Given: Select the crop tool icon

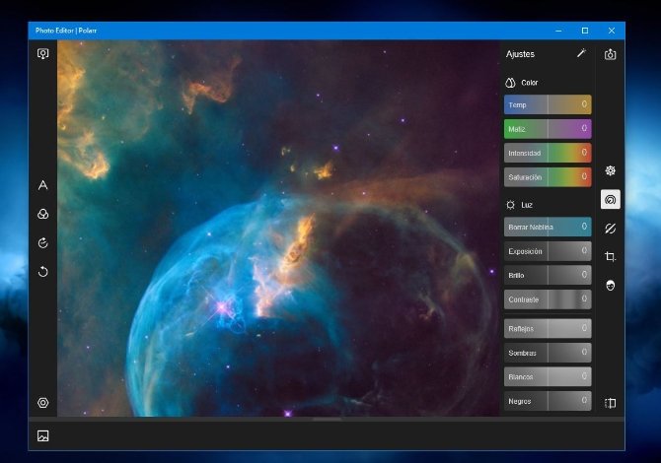Looking at the screenshot, I should (611, 257).
